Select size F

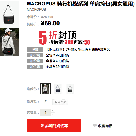(46, 102)
